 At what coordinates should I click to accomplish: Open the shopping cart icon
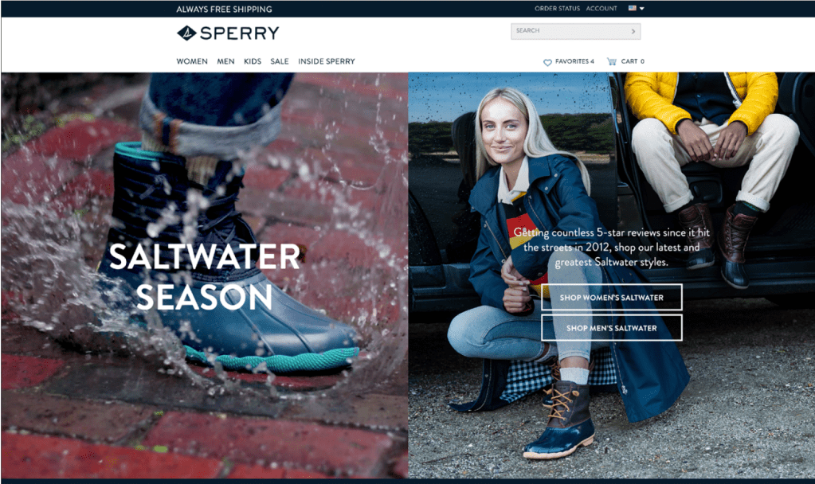tap(612, 61)
